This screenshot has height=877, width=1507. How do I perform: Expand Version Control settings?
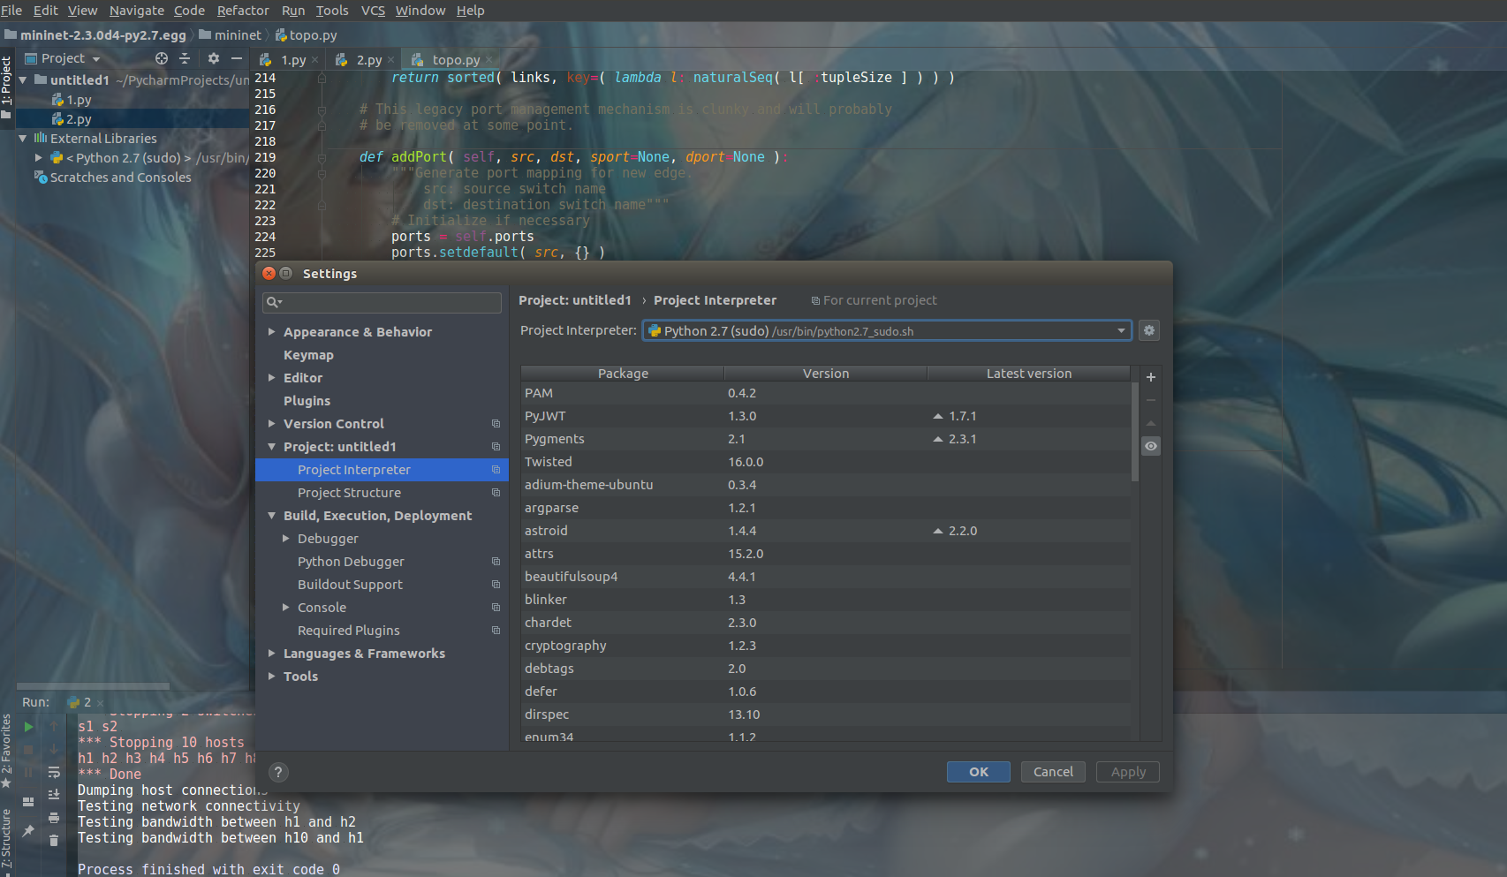[272, 424]
